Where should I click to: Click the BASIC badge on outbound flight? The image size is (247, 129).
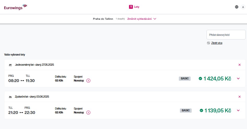185,79
